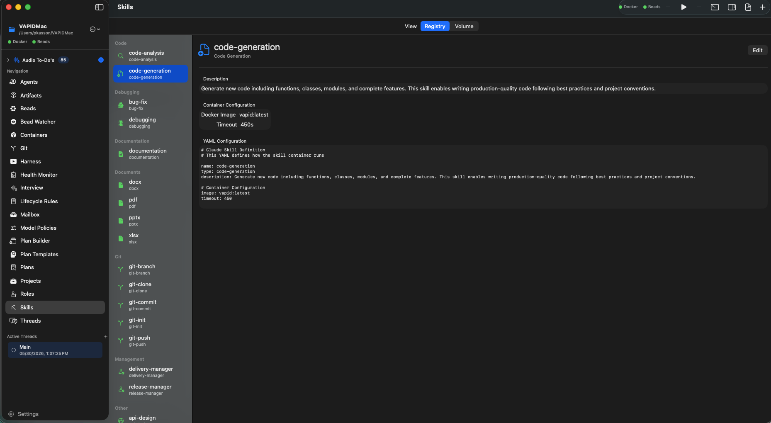Expand the Audio To-Do's chevron

click(8, 60)
